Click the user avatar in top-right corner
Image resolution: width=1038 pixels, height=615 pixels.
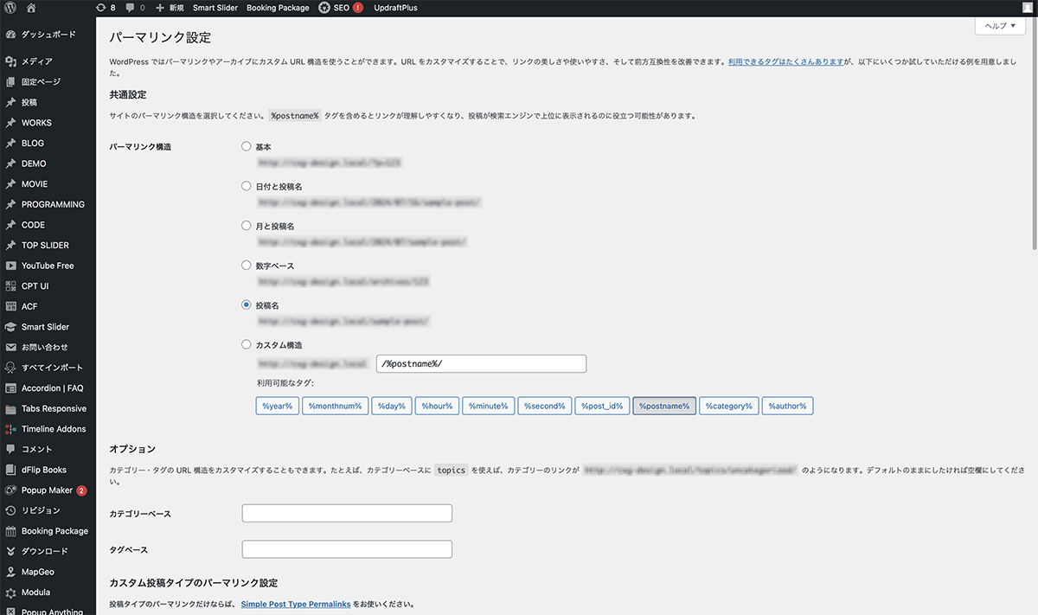(x=1027, y=8)
